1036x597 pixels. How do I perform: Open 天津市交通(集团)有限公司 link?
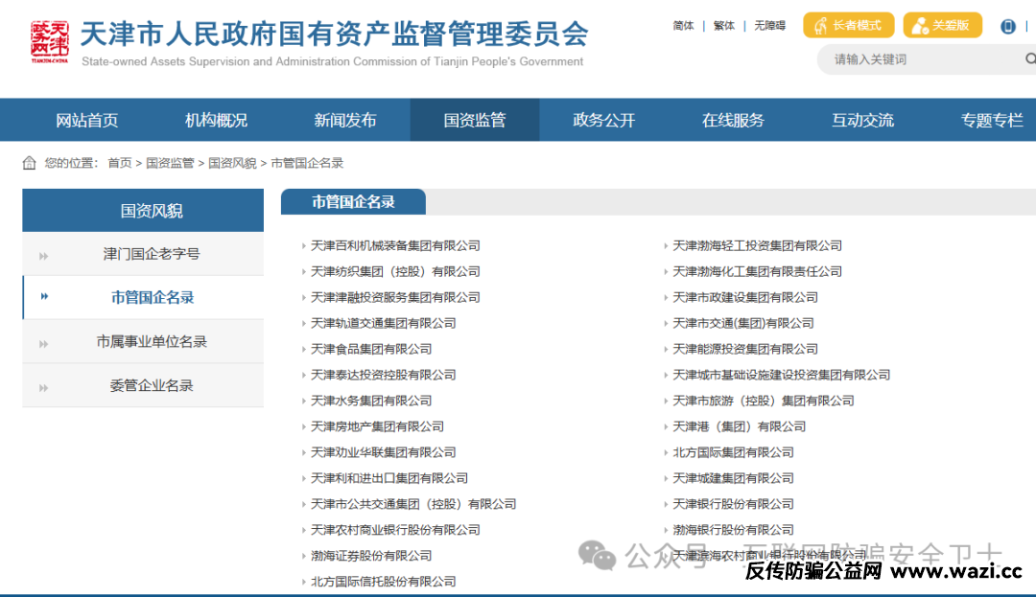coord(743,323)
